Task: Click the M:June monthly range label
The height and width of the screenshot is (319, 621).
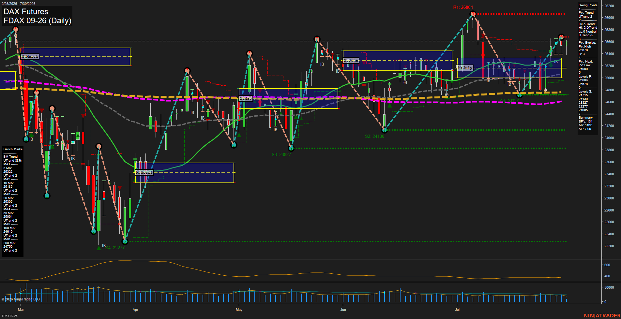Action: 351,60
